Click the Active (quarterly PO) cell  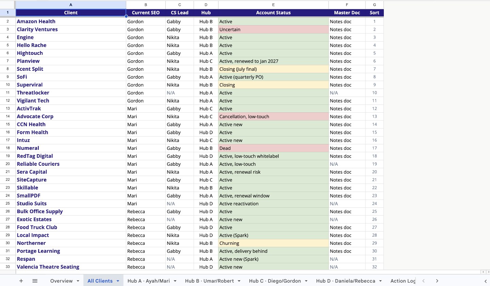pos(273,77)
